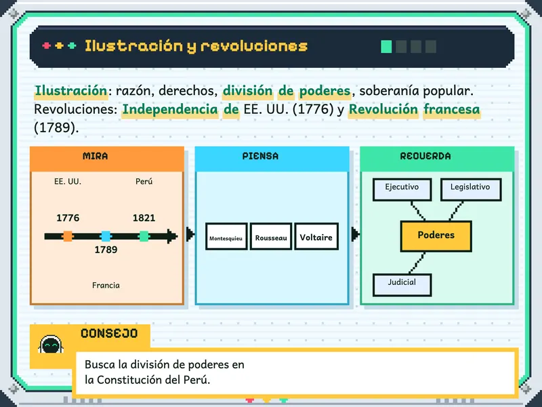The image size is (542, 407).
Task: Click the pink plus icon in header
Action: coord(46,45)
